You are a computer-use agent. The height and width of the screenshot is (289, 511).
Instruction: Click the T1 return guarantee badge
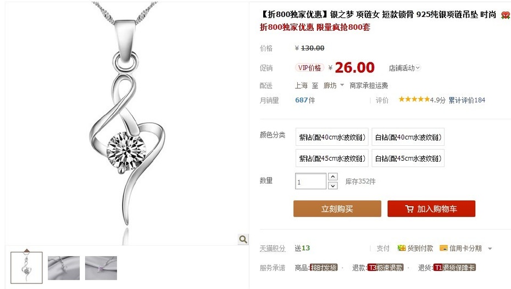point(454,268)
